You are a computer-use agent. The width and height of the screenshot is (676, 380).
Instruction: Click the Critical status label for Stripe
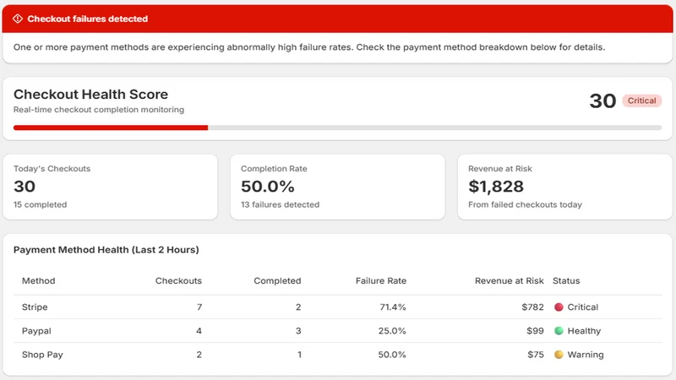pos(582,307)
